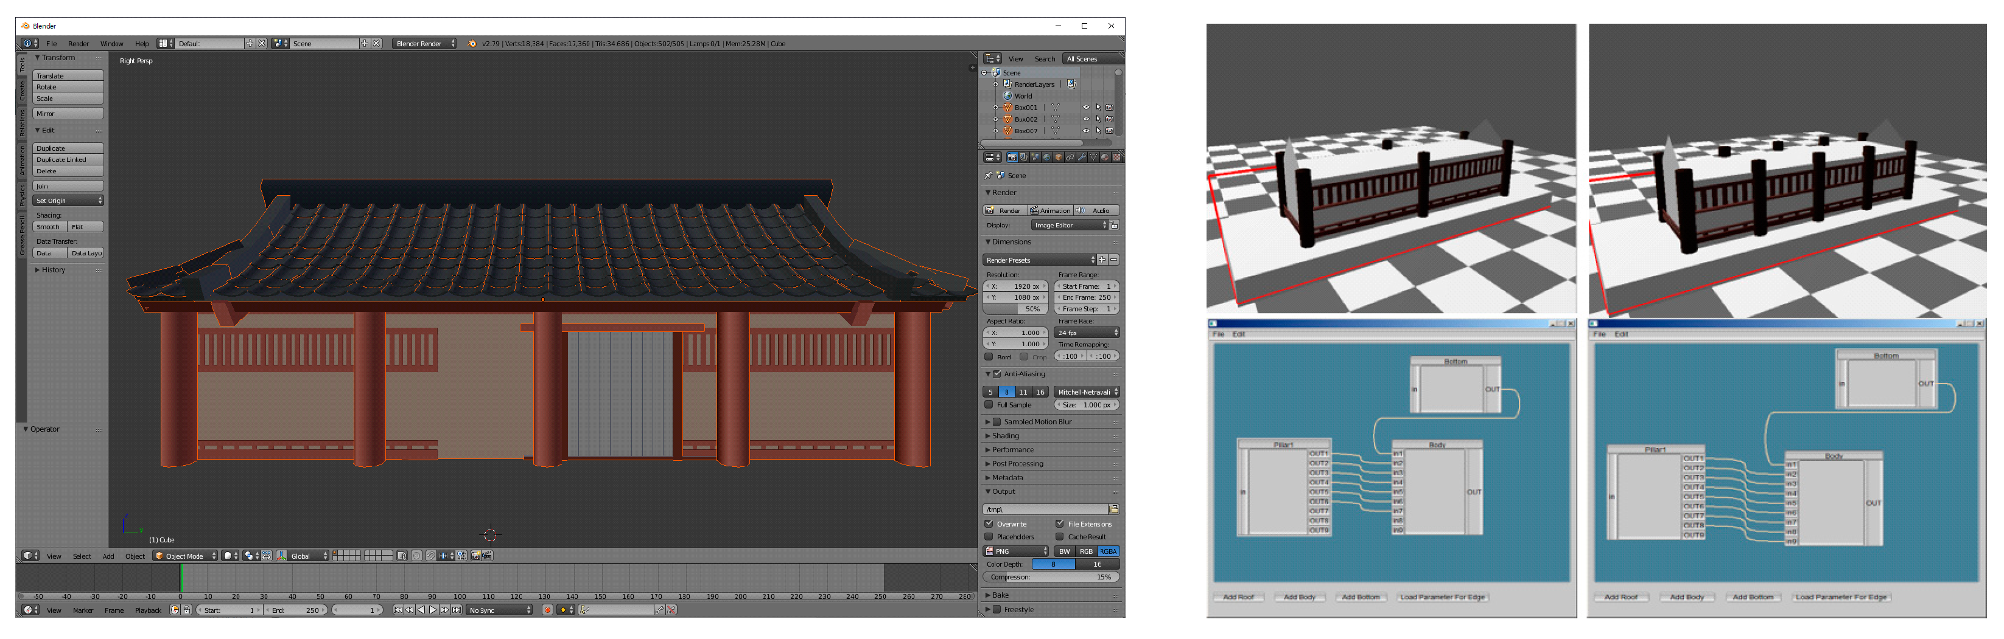Jump to the first frame in timeline

tap(398, 610)
